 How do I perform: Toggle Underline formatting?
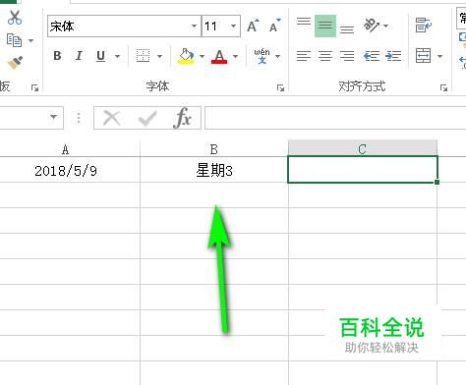coord(100,56)
